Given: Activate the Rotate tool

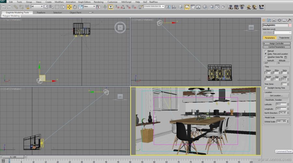Looking at the screenshot, I should 75,7.
